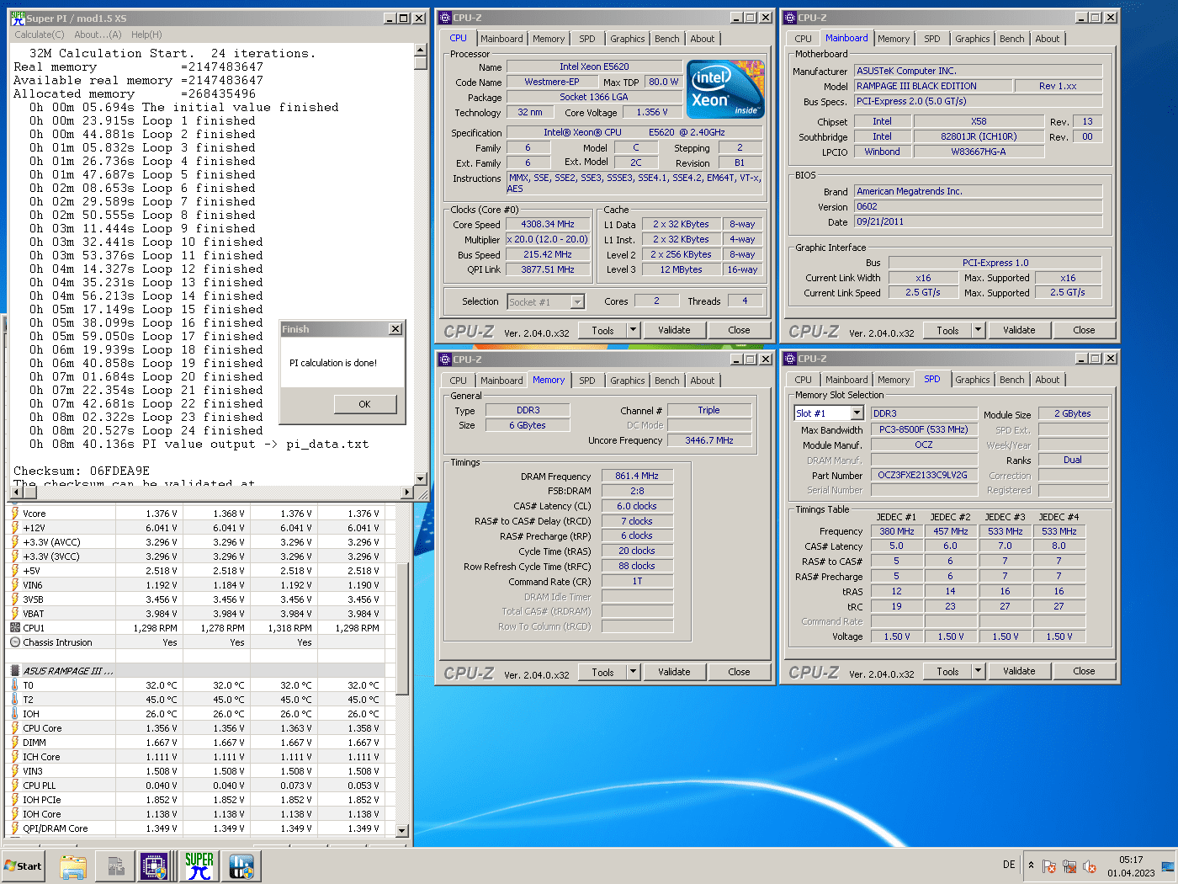The image size is (1178, 884).
Task: Click the archive file icon in taskbar
Action: click(116, 866)
